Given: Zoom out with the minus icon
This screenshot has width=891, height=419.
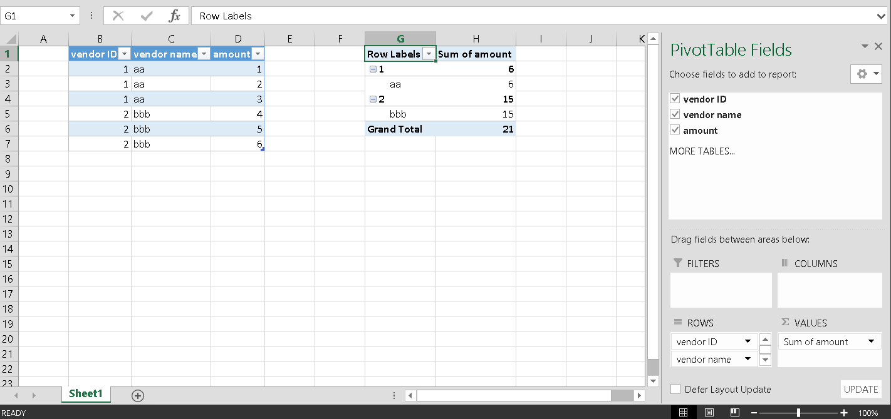Looking at the screenshot, I should coord(754,413).
